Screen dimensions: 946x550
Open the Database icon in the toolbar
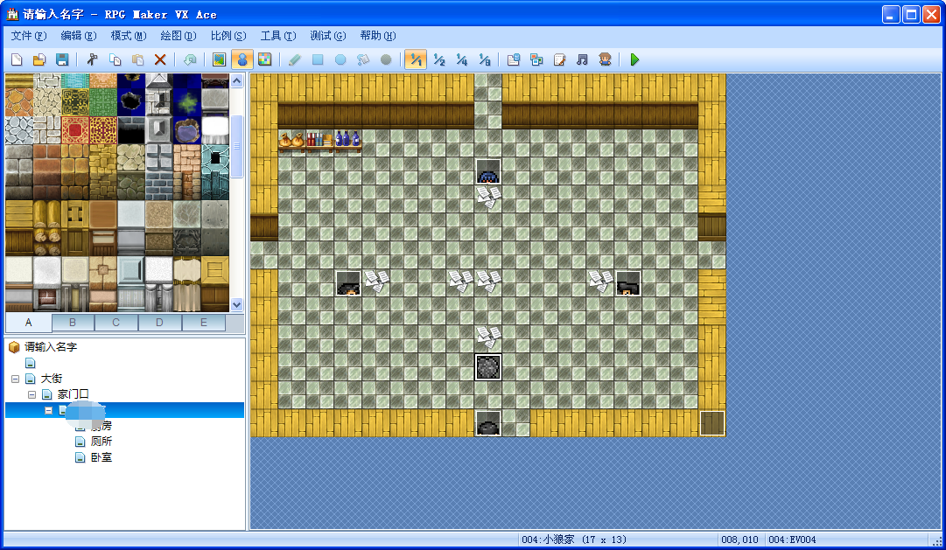point(514,59)
